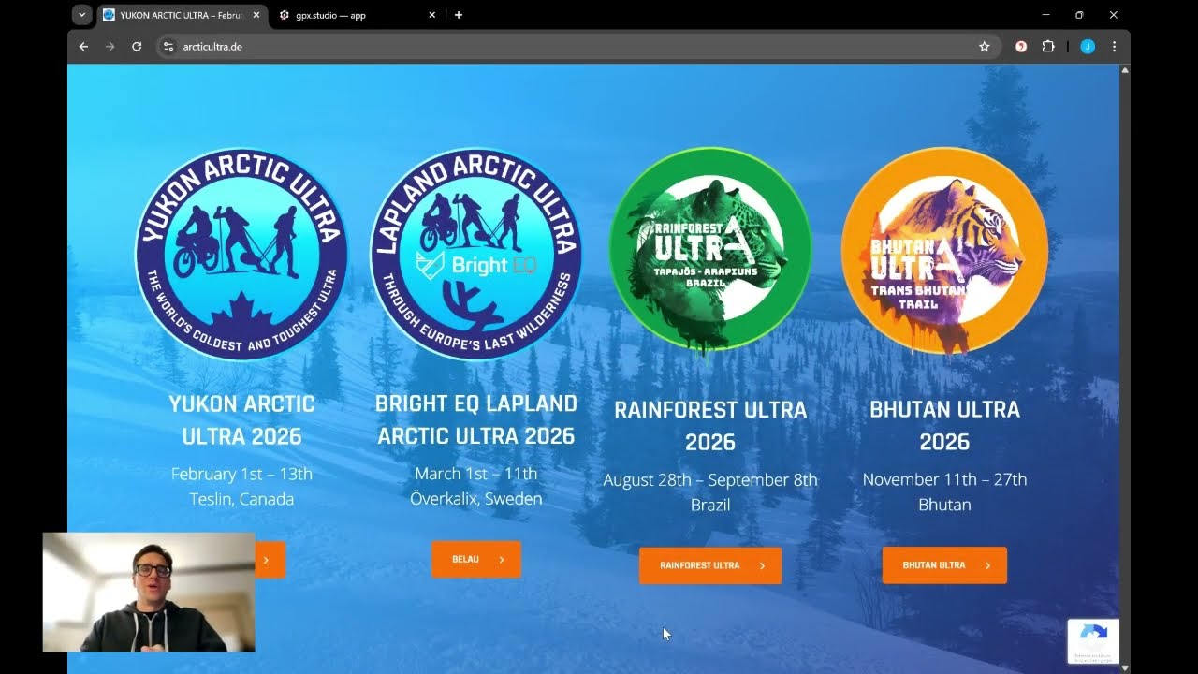Open the Extensions puzzle icon

(x=1048, y=47)
